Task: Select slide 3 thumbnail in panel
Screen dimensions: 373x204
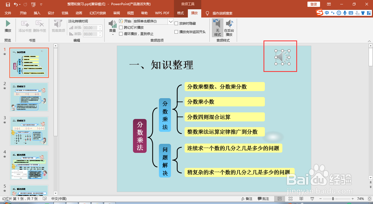Action: click(29, 131)
